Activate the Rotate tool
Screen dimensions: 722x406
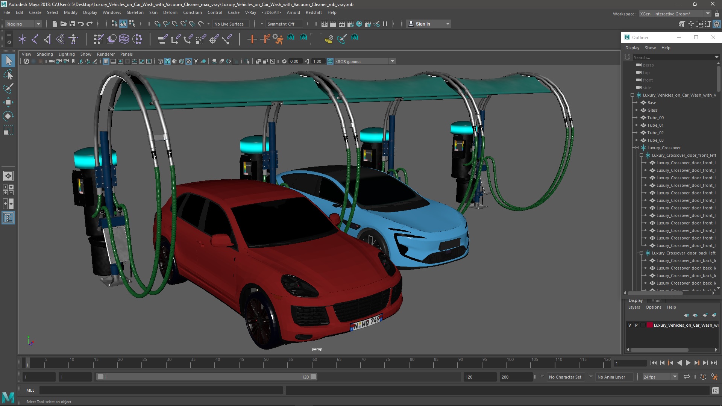[x=8, y=116]
